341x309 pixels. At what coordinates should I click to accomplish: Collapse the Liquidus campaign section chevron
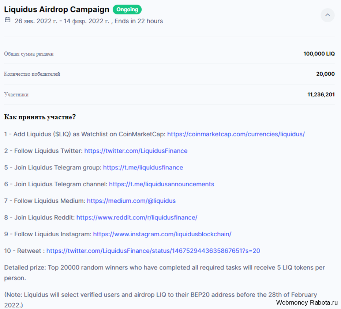327,15
